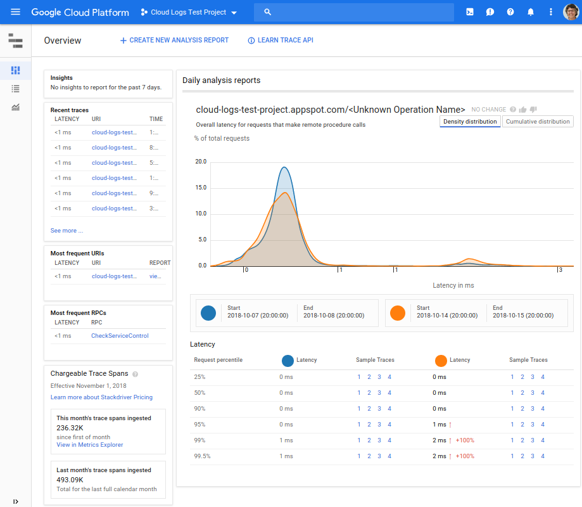582x507 pixels.
Task: Switch to Density distribution view
Action: tap(470, 122)
